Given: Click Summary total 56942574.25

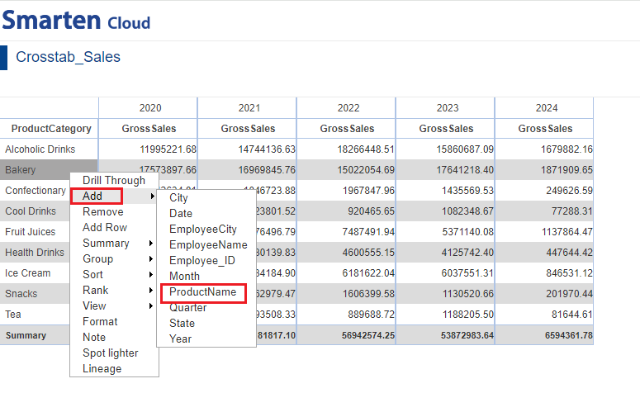Looking at the screenshot, I should click(x=368, y=335).
